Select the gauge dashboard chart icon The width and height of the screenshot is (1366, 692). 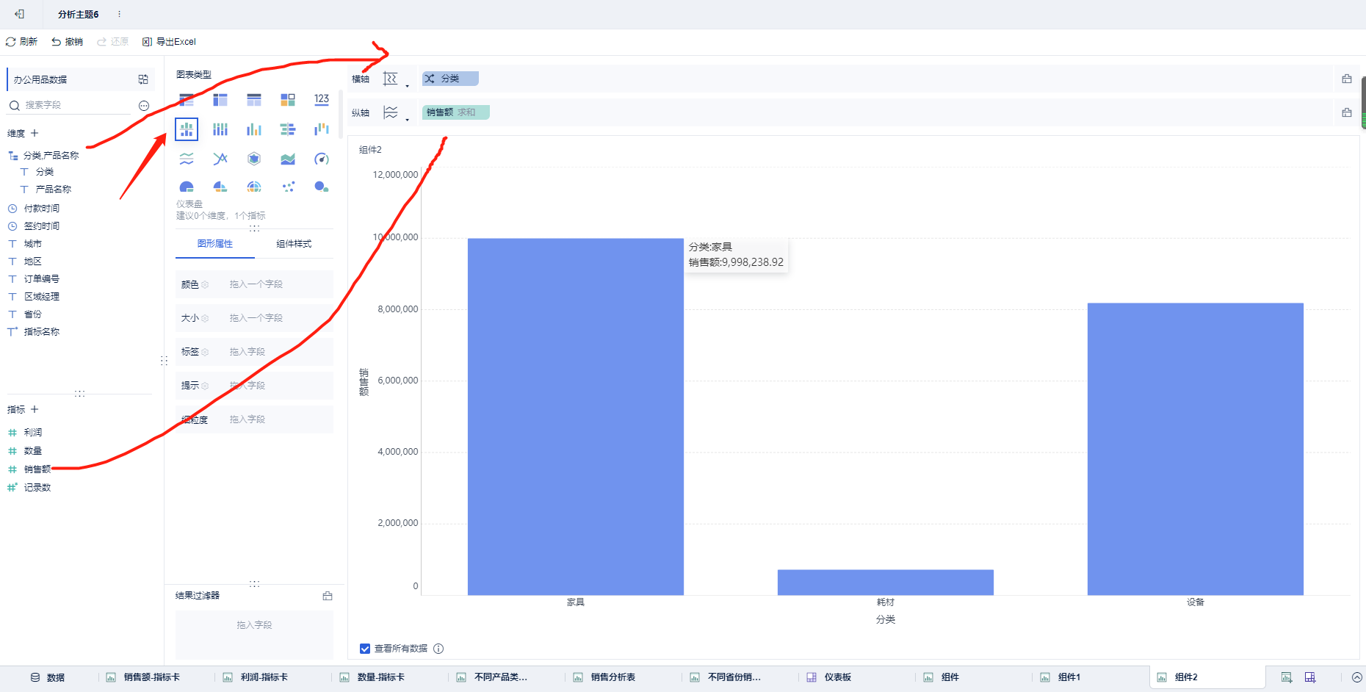pos(322,159)
